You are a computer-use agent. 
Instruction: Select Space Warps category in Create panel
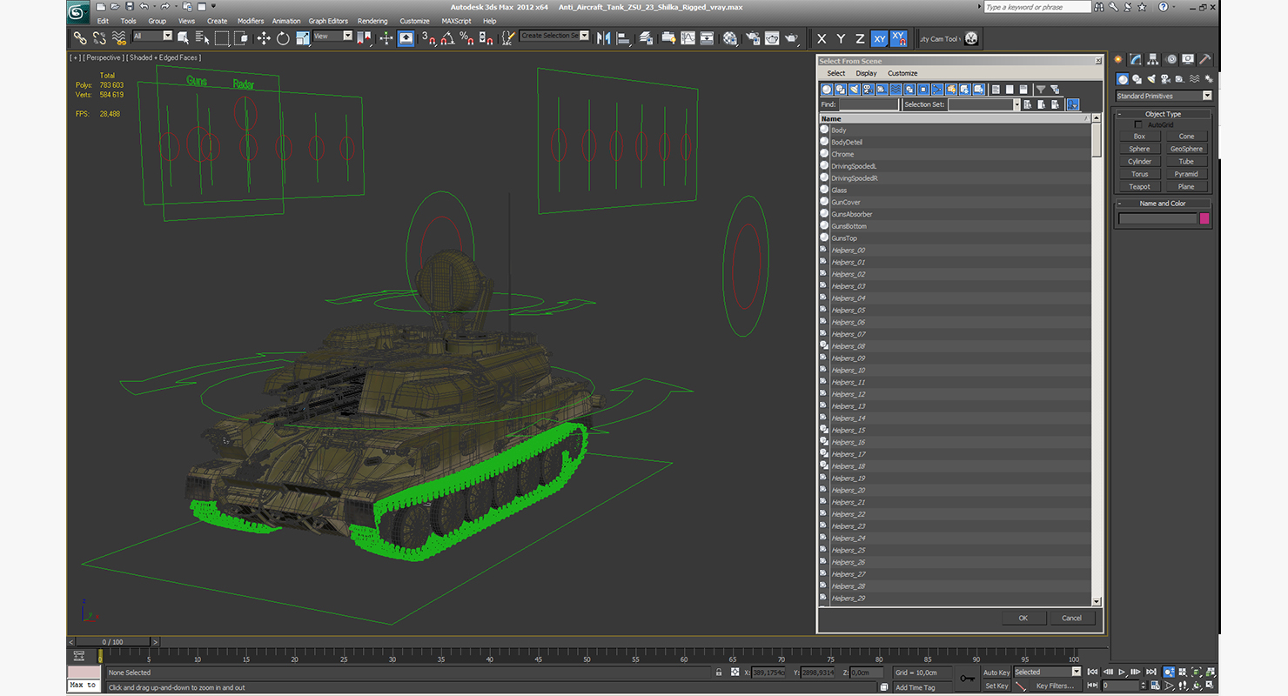pos(1193,79)
